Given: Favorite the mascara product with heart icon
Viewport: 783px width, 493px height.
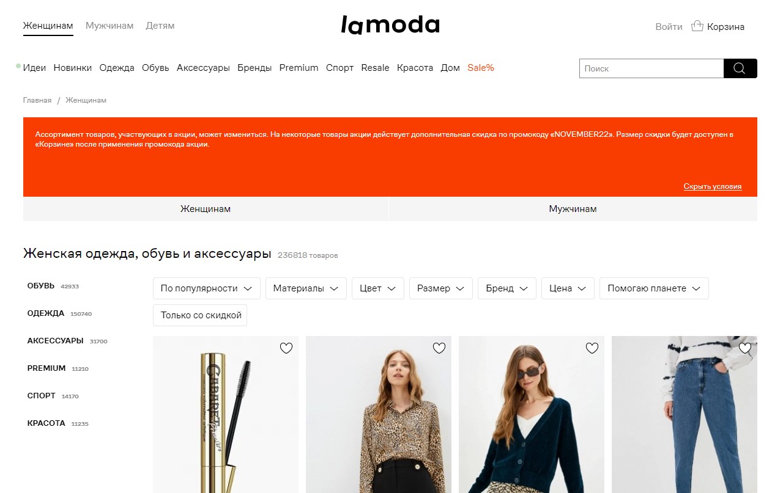Looking at the screenshot, I should click(286, 348).
